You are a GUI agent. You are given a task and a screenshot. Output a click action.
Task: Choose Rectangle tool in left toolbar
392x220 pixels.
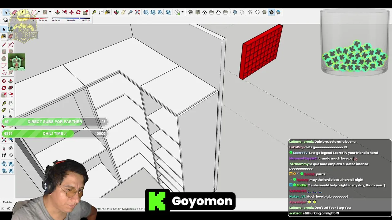click(4, 52)
